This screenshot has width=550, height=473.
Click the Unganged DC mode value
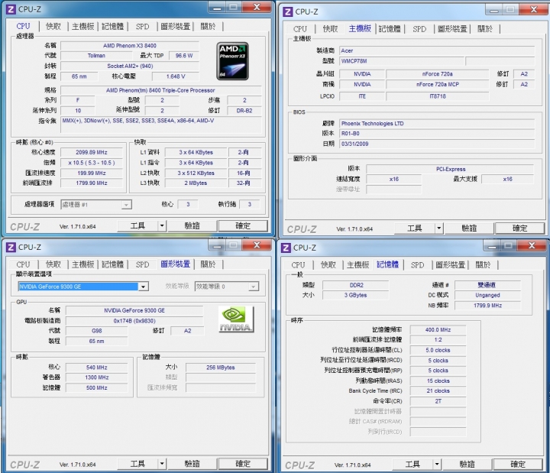click(x=487, y=296)
